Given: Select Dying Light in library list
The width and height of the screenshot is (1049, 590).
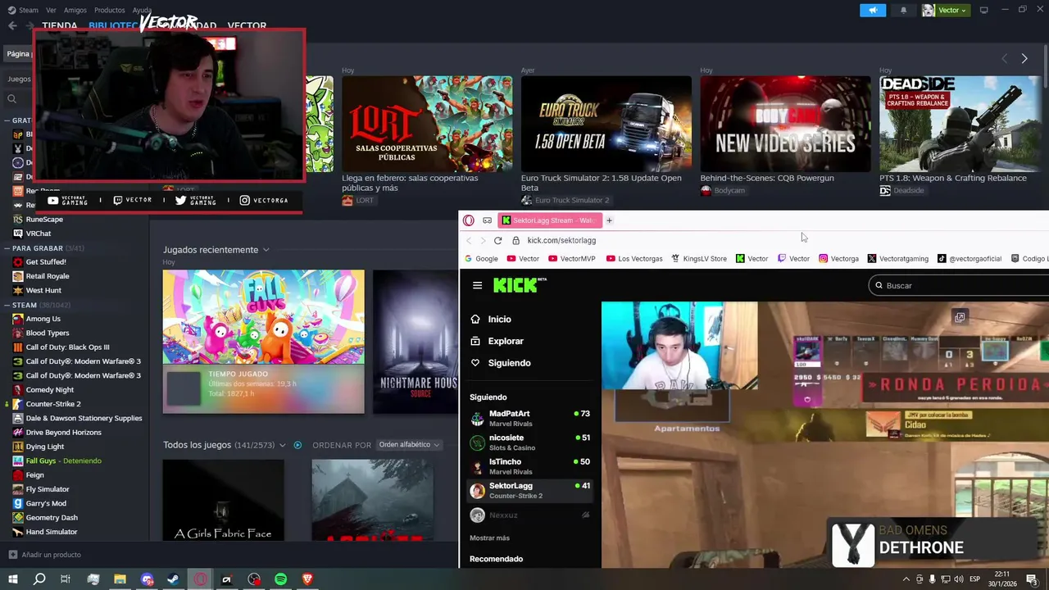Looking at the screenshot, I should (44, 447).
